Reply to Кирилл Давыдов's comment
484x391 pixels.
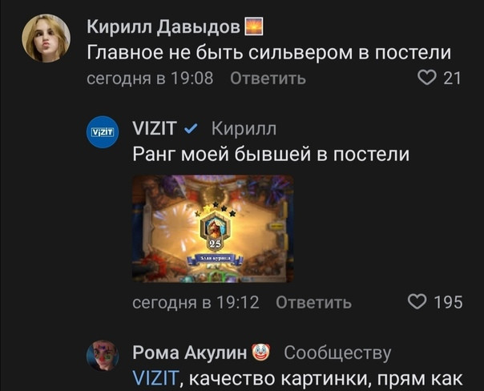click(x=268, y=79)
